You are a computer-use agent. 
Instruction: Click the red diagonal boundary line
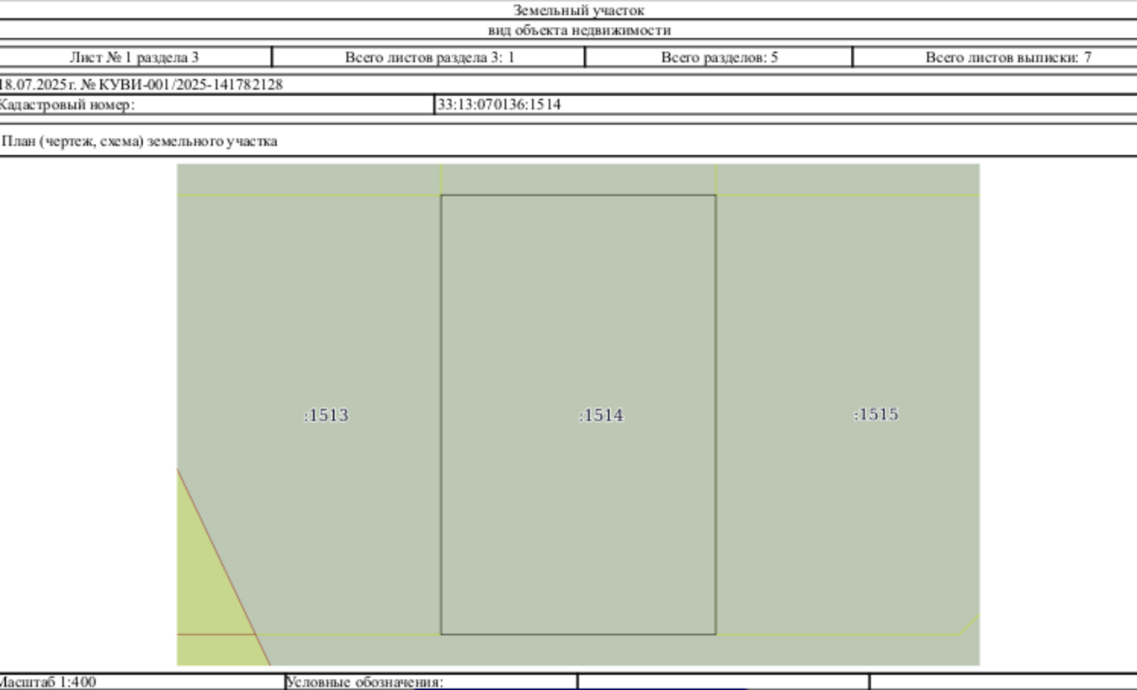point(223,566)
